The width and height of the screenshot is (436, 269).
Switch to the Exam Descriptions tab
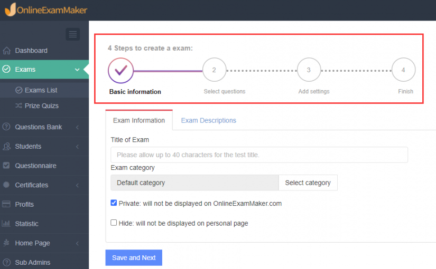point(208,120)
